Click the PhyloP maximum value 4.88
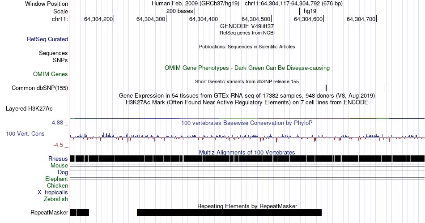Image resolution: width=425 pixels, height=223 pixels. [x=57, y=123]
